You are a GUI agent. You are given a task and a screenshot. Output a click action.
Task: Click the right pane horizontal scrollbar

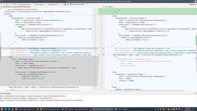pyautogui.click(x=147, y=90)
